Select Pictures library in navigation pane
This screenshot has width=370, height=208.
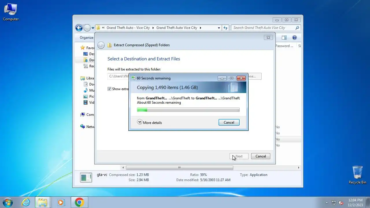point(89,96)
